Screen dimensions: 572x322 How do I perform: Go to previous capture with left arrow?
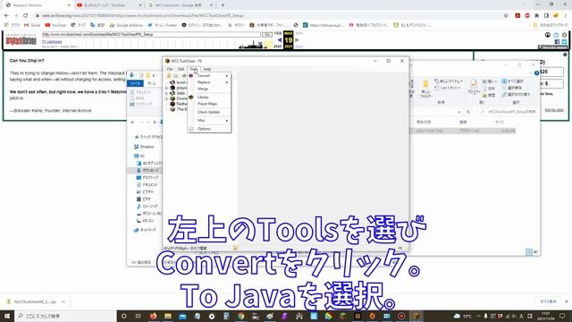(x=279, y=39)
